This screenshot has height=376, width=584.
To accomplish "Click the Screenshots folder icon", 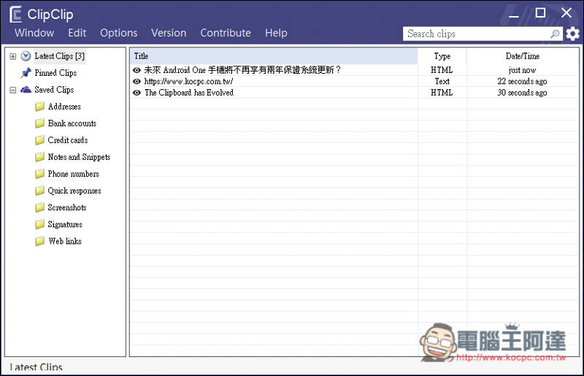I will pos(40,207).
